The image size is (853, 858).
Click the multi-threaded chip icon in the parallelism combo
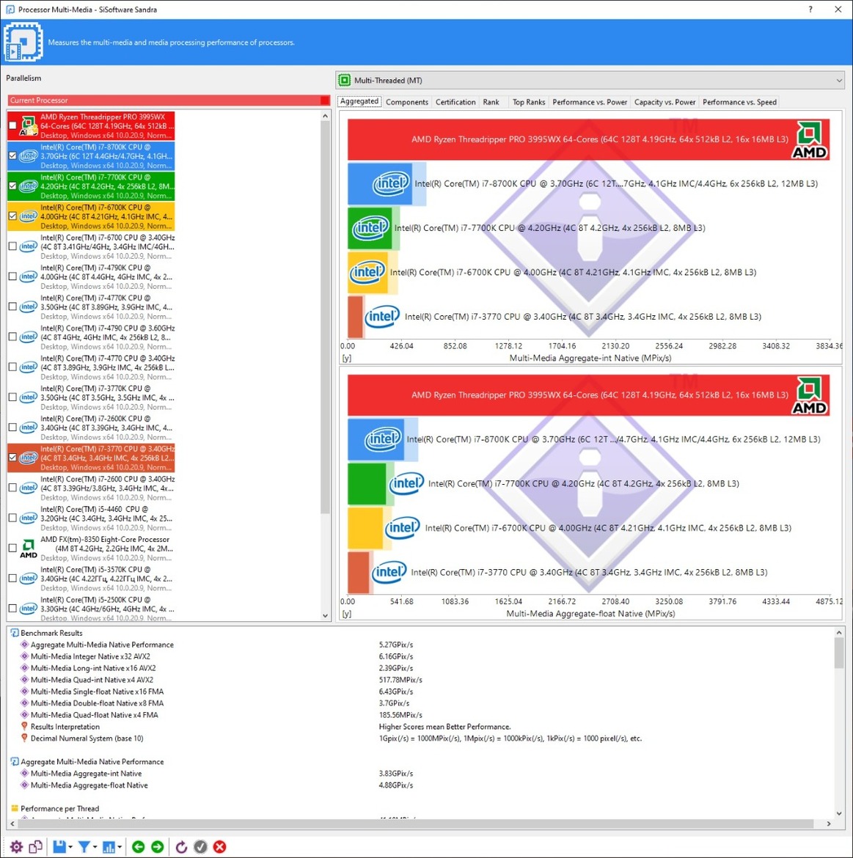pyautogui.click(x=344, y=81)
